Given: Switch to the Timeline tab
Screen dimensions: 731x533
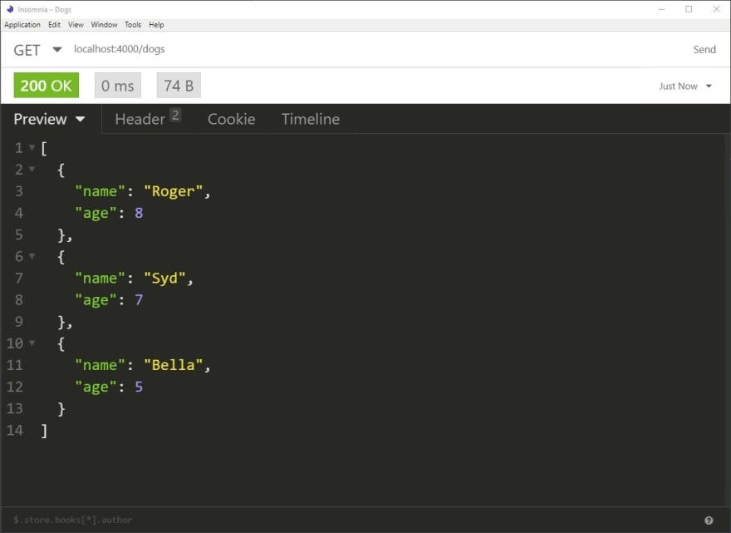Looking at the screenshot, I should pos(311,119).
